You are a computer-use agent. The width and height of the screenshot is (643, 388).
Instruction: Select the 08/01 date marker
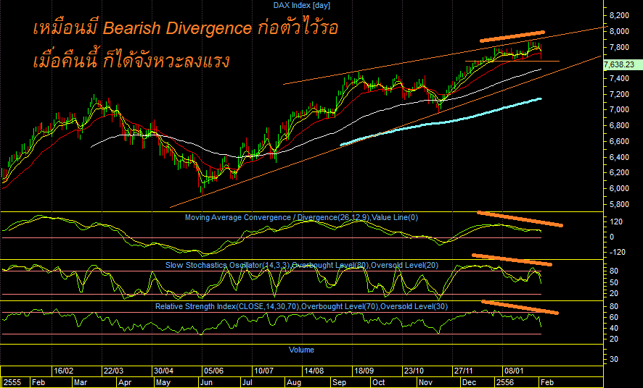tap(514, 371)
